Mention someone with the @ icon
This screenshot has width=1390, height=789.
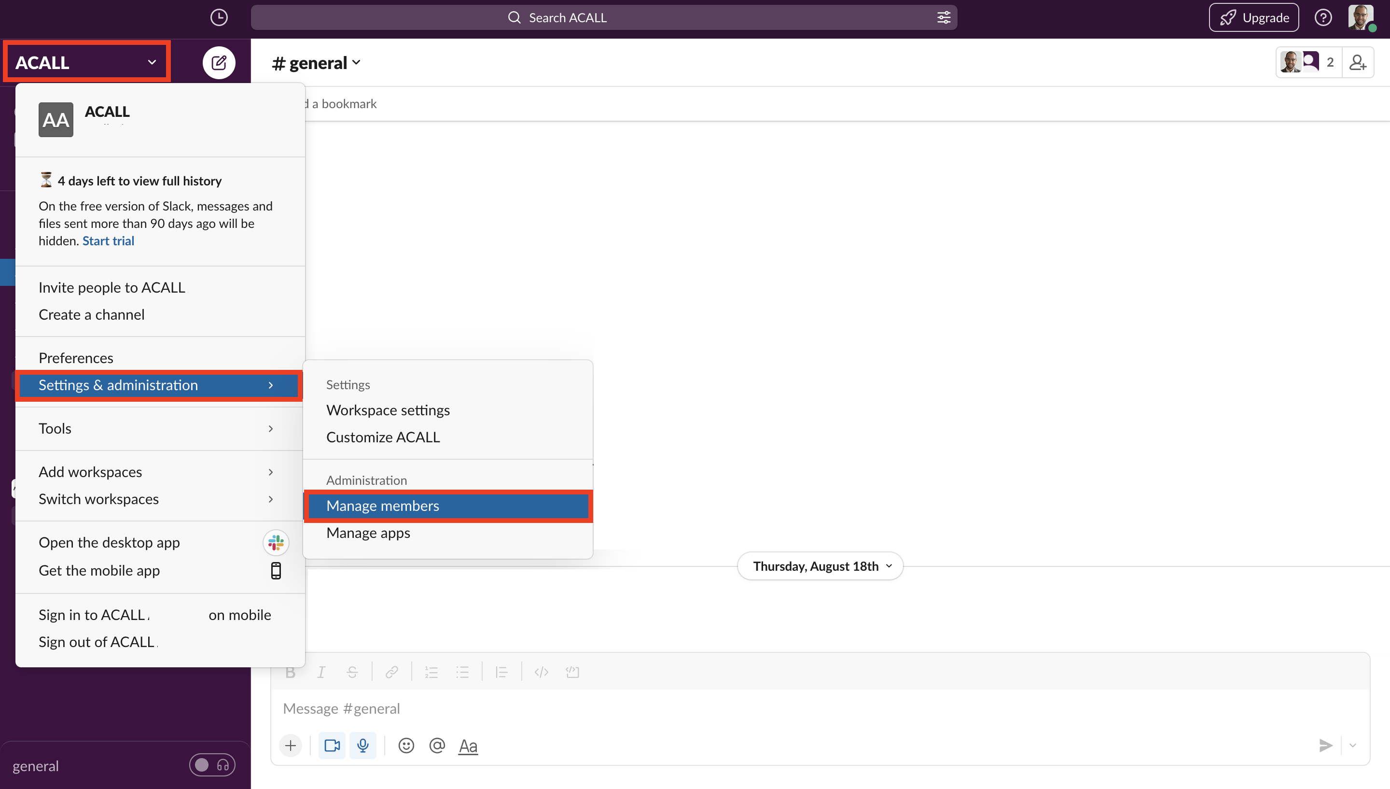(437, 746)
